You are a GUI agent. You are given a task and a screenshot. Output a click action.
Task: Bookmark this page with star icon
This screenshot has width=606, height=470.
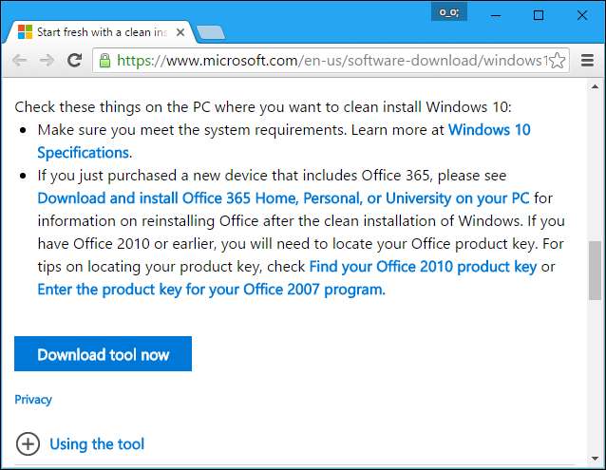pyautogui.click(x=559, y=60)
